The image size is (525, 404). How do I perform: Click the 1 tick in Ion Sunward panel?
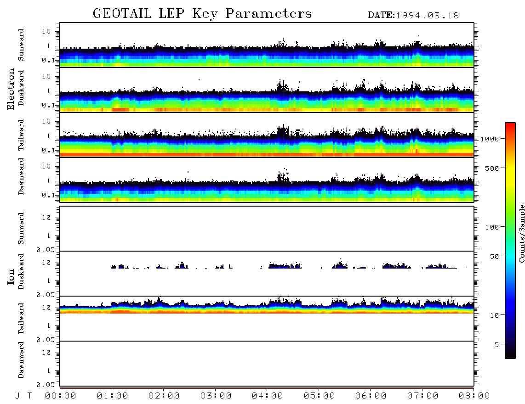49,236
